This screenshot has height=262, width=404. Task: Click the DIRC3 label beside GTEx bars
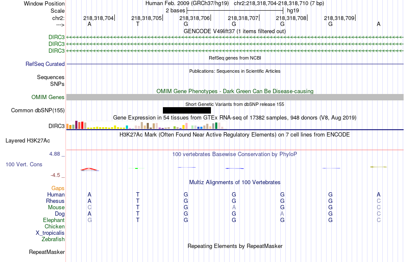(57, 126)
